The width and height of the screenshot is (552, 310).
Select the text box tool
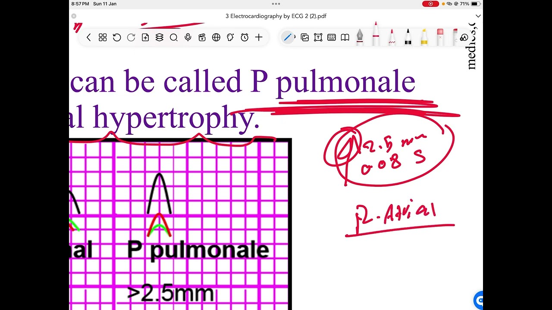[x=318, y=37]
